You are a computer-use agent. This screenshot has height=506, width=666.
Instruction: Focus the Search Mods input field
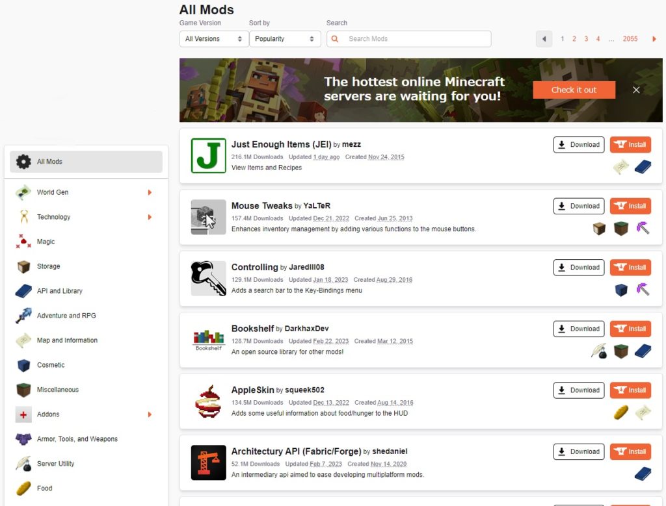[408, 39]
